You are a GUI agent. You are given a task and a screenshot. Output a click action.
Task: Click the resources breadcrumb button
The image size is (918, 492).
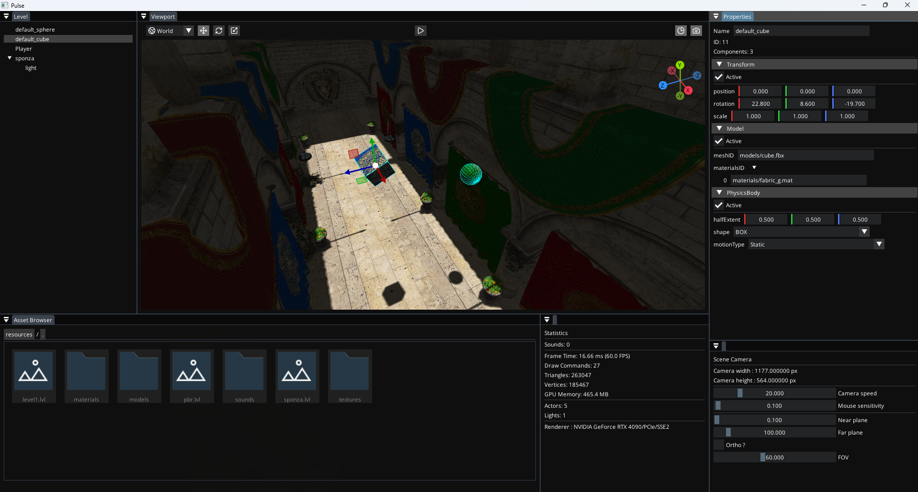pyautogui.click(x=19, y=335)
